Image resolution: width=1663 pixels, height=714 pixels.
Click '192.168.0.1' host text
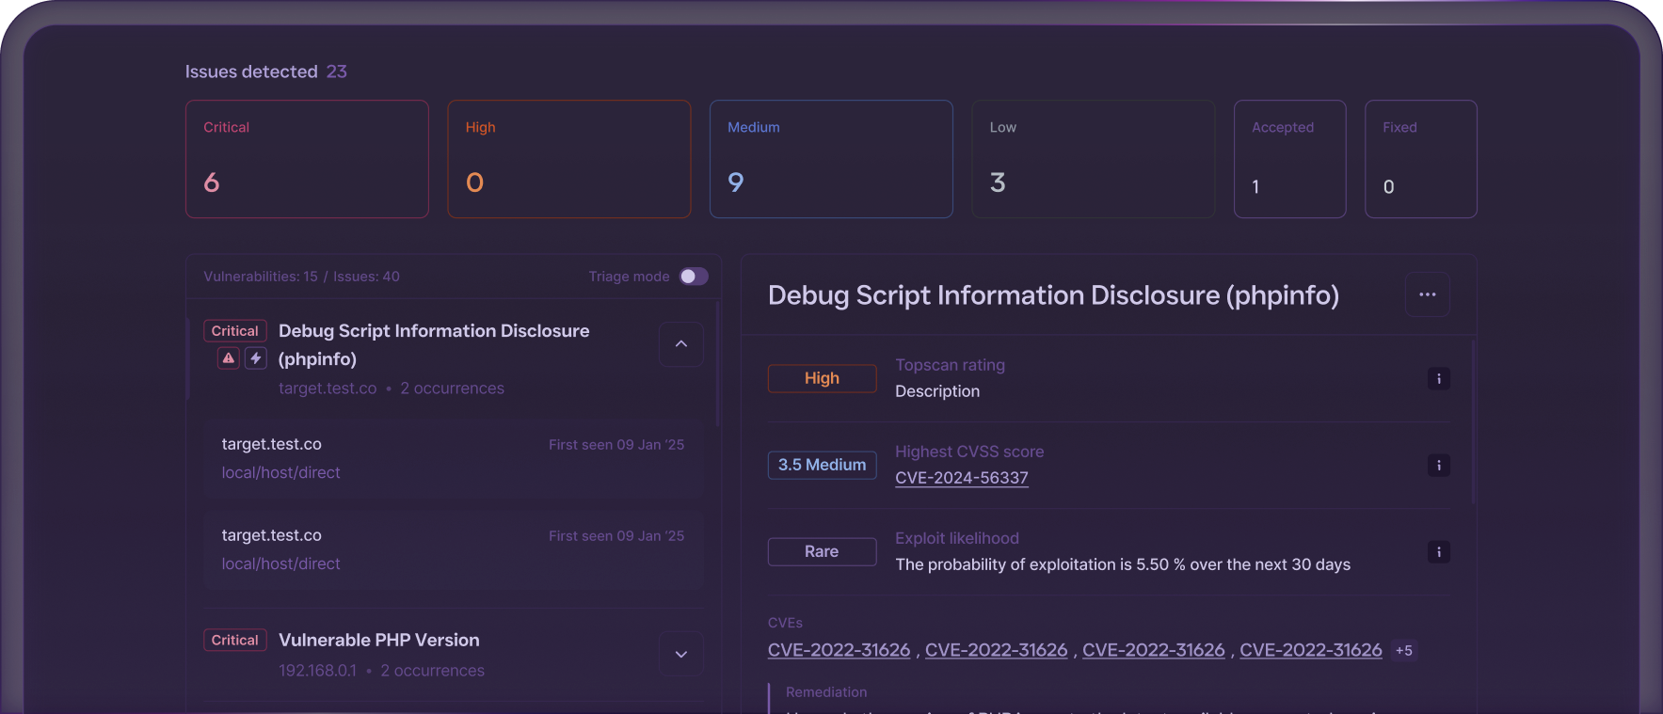coord(318,671)
